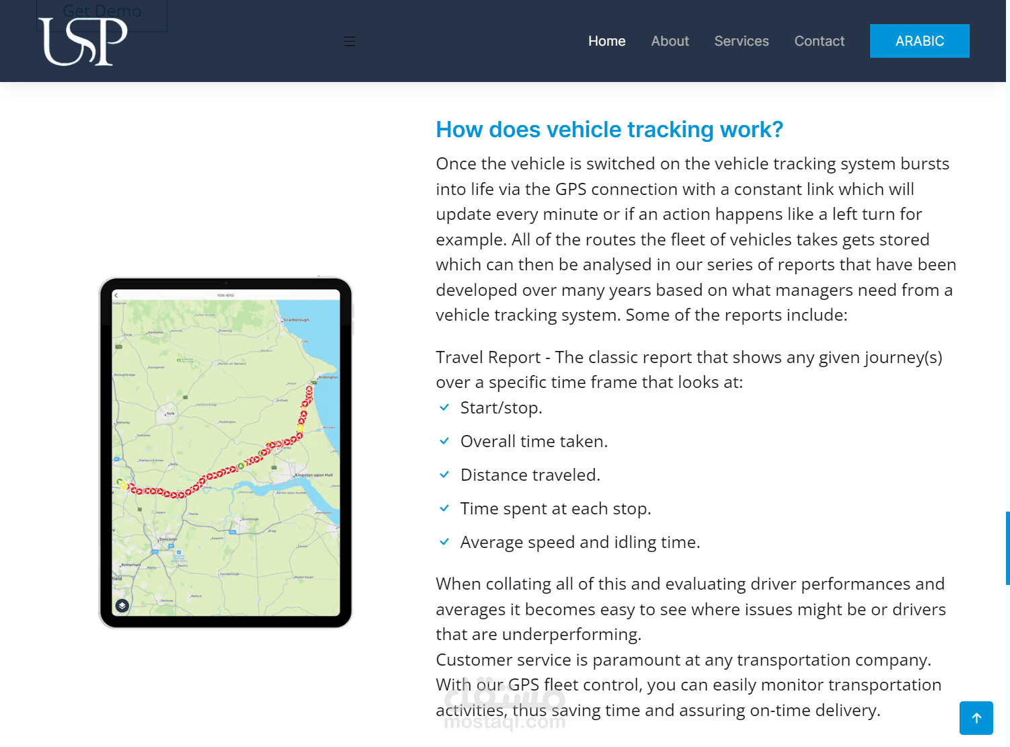The image size is (1010, 747).
Task: Click the scroll-to-top arrow button
Action: click(976, 718)
